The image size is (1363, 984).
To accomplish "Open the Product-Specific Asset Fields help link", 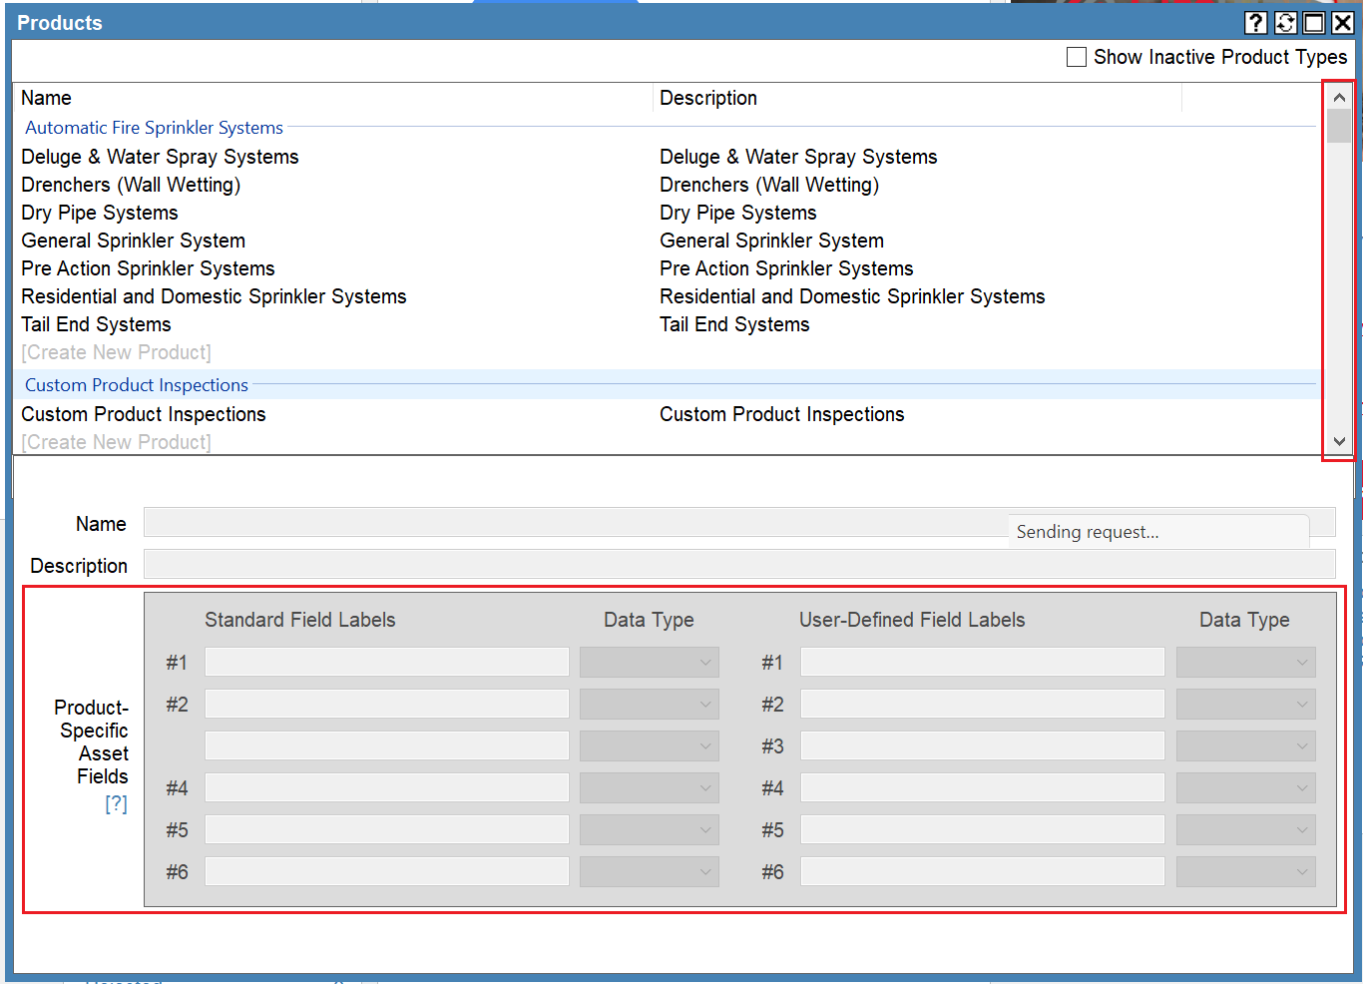I will click(116, 803).
